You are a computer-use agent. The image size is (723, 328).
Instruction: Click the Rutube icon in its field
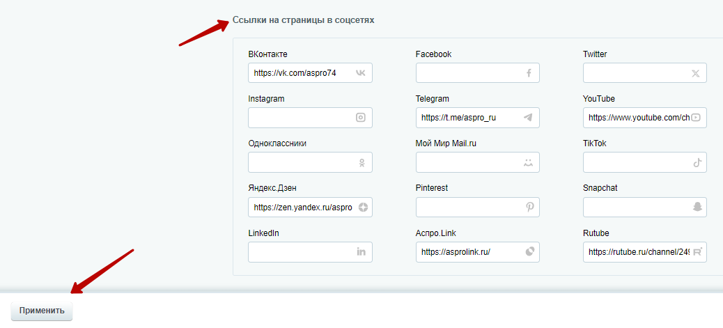tap(697, 251)
